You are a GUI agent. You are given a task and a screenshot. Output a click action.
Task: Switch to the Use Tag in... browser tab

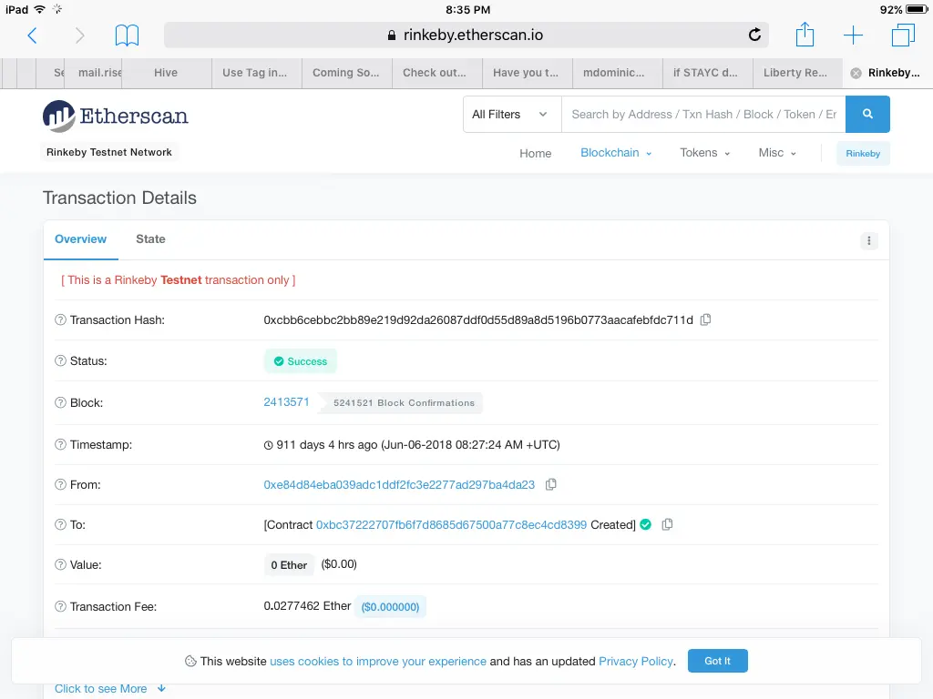pos(256,73)
